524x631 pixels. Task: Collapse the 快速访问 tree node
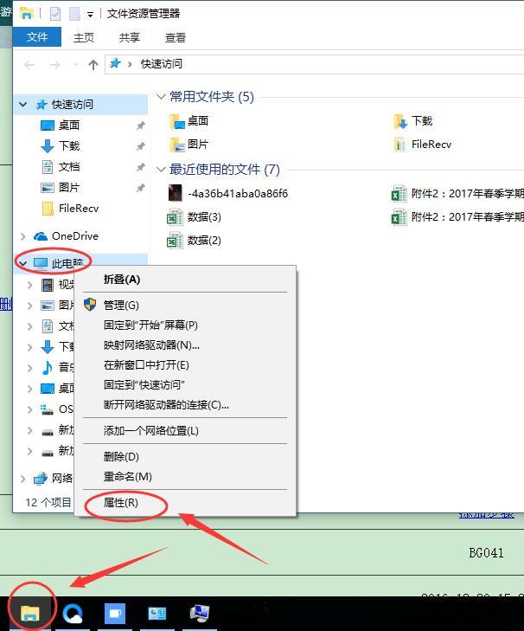[x=23, y=105]
